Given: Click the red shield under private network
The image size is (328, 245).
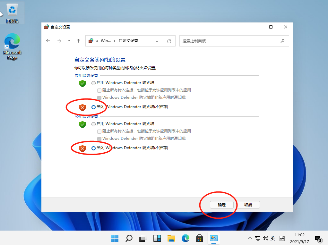Looking at the screenshot, I should point(82,108).
